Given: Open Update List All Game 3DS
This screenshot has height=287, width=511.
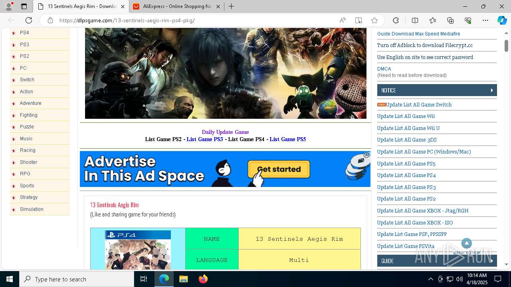Looking at the screenshot, I should [407, 140].
